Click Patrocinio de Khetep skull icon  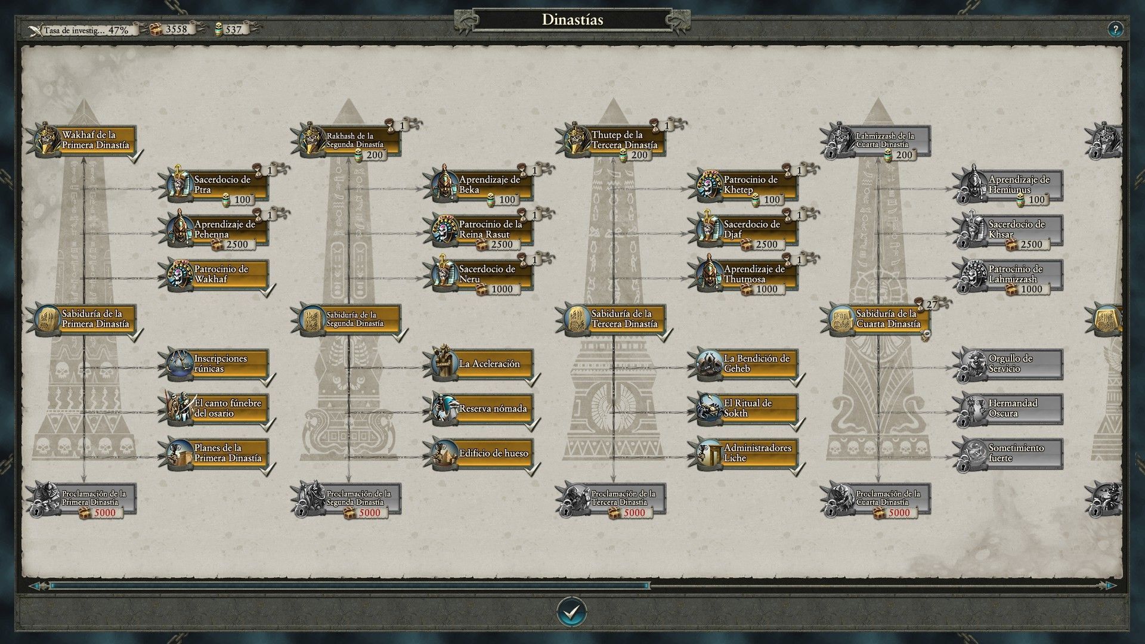coord(708,184)
